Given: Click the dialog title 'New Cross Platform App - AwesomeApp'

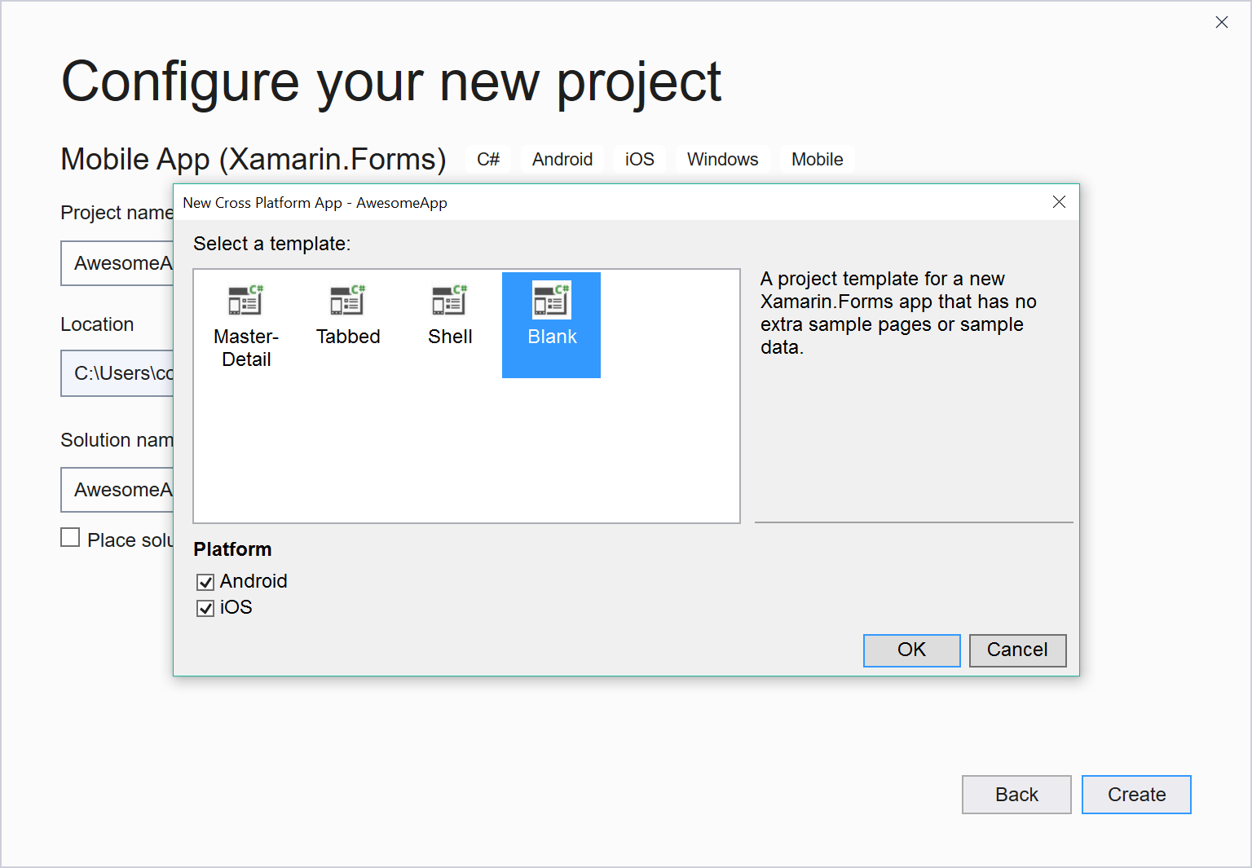Looking at the screenshot, I should [x=315, y=203].
